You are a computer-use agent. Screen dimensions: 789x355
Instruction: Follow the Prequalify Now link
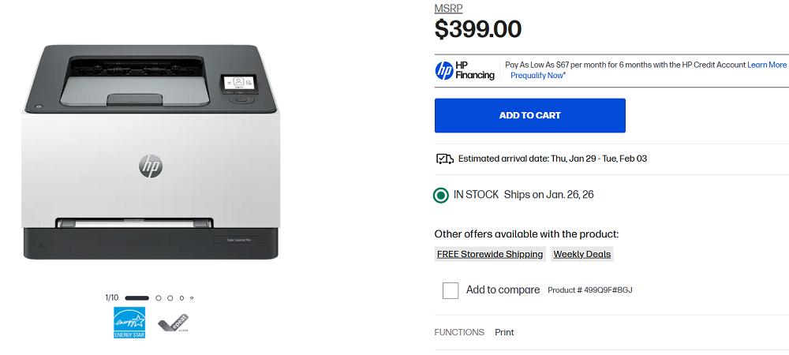(x=537, y=76)
